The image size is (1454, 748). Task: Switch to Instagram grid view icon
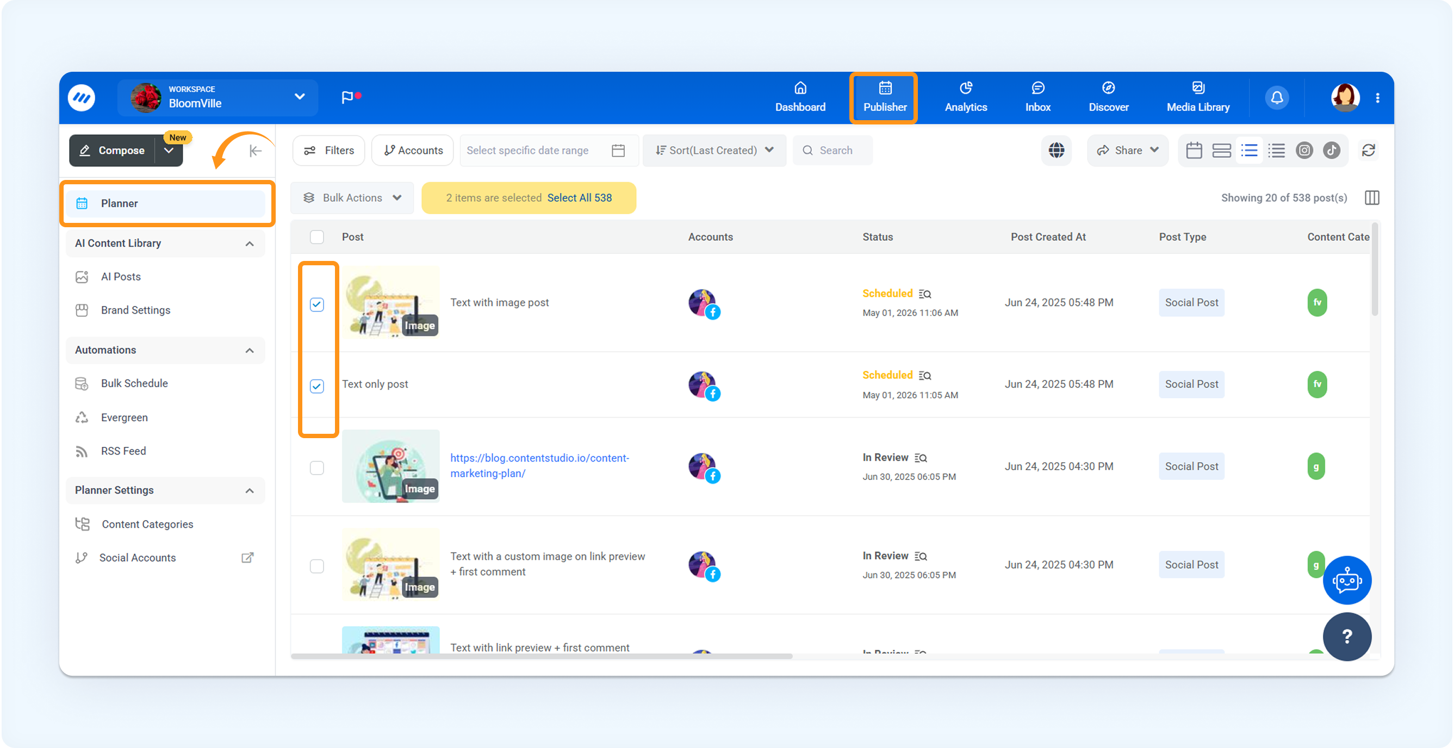coord(1304,151)
